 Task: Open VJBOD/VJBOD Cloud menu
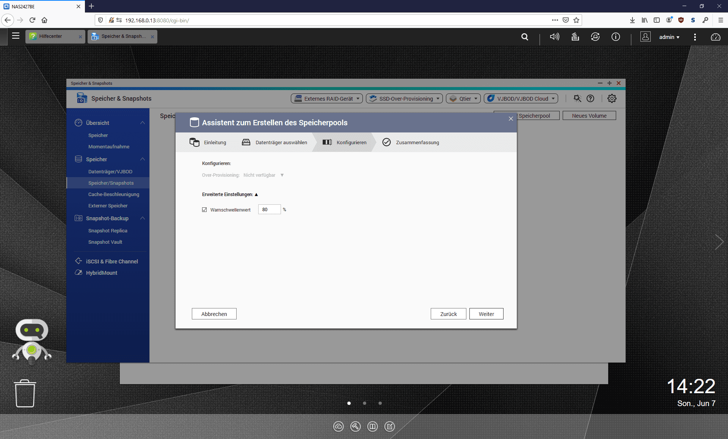click(x=521, y=99)
